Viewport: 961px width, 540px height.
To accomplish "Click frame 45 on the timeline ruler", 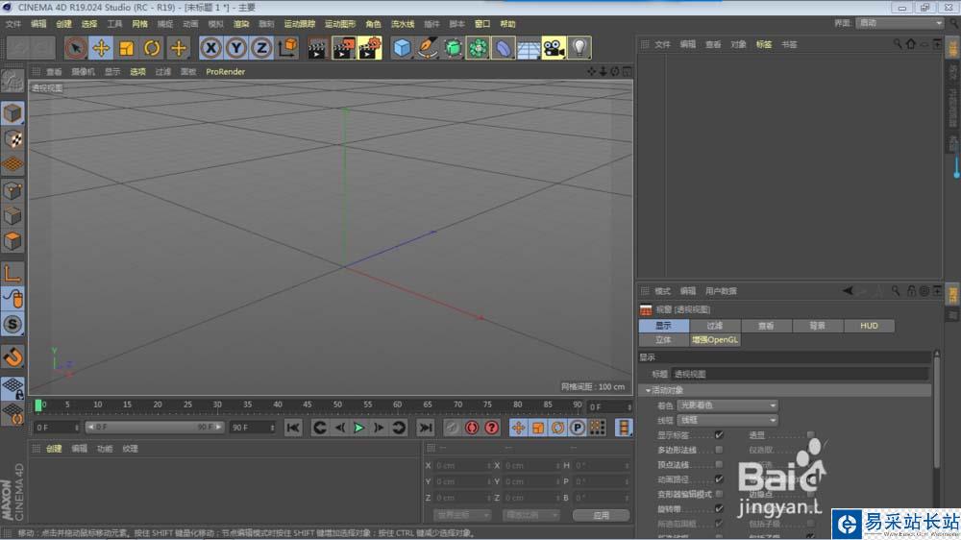I will tap(308, 405).
